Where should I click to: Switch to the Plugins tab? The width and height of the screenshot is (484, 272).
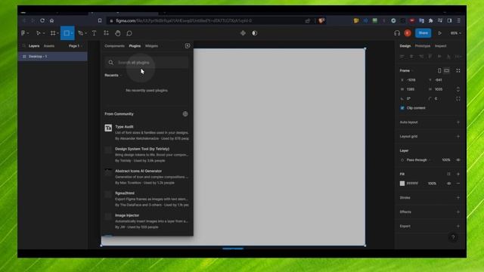tap(135, 46)
